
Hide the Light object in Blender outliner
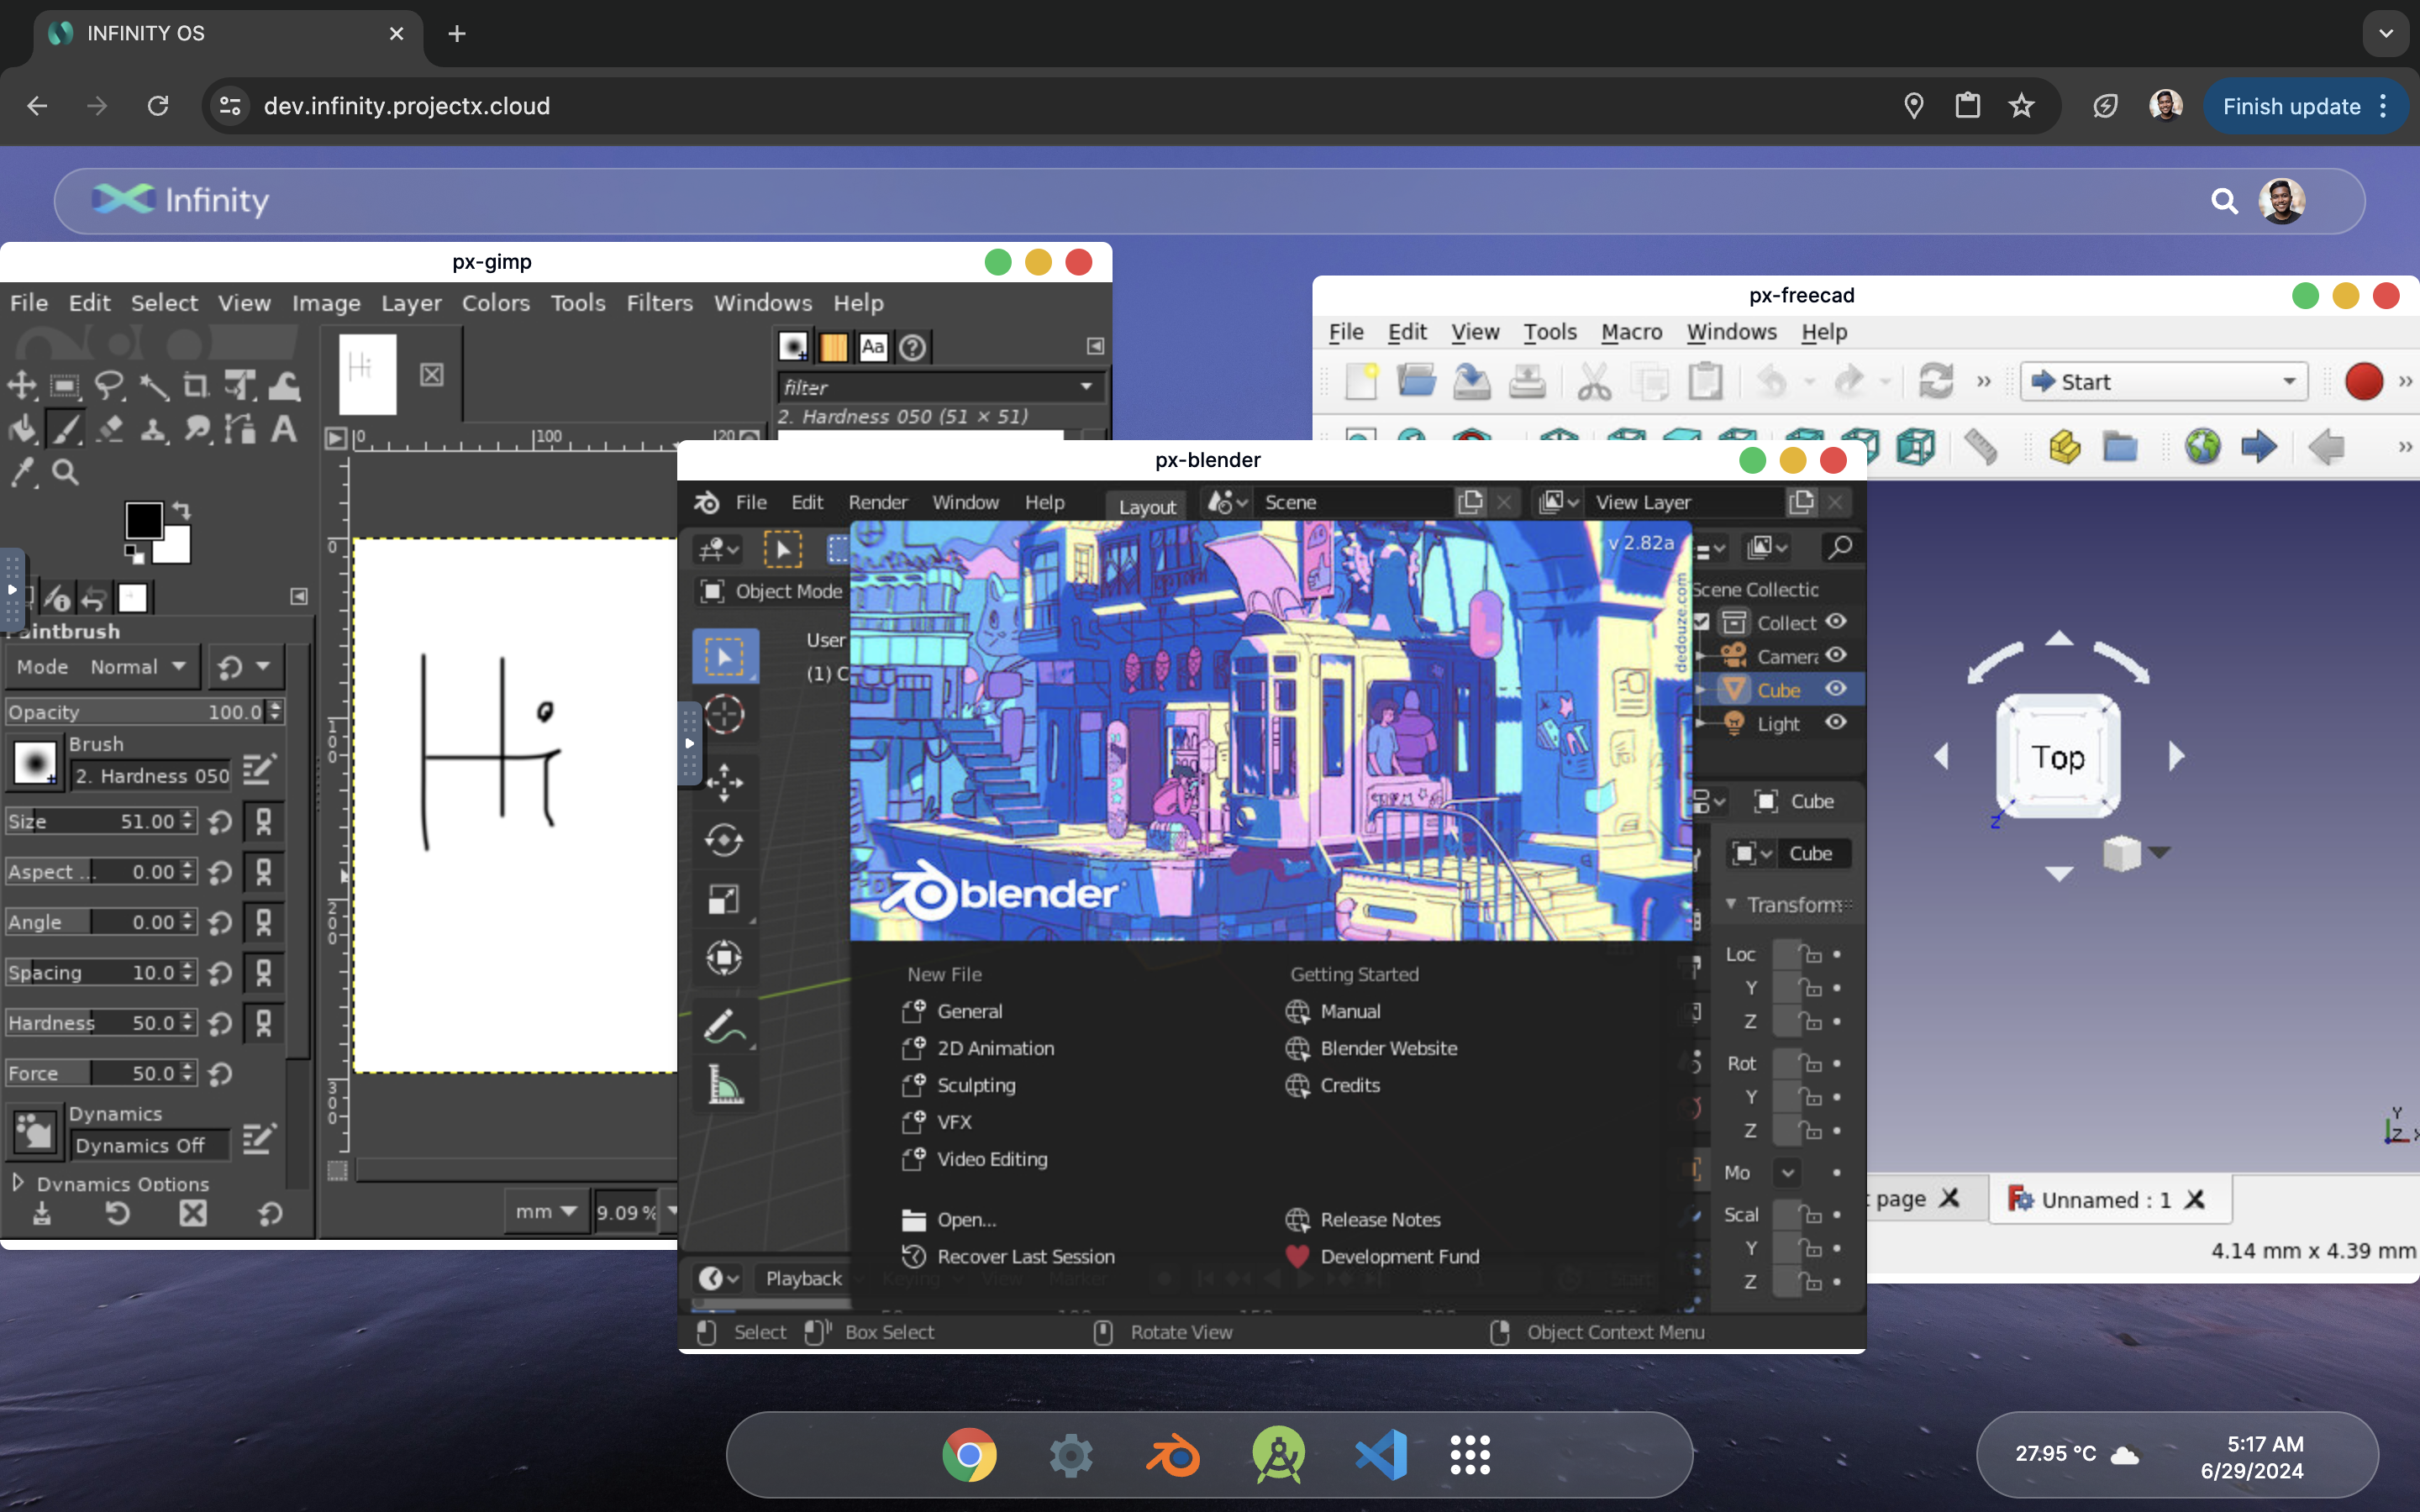pos(1835,722)
